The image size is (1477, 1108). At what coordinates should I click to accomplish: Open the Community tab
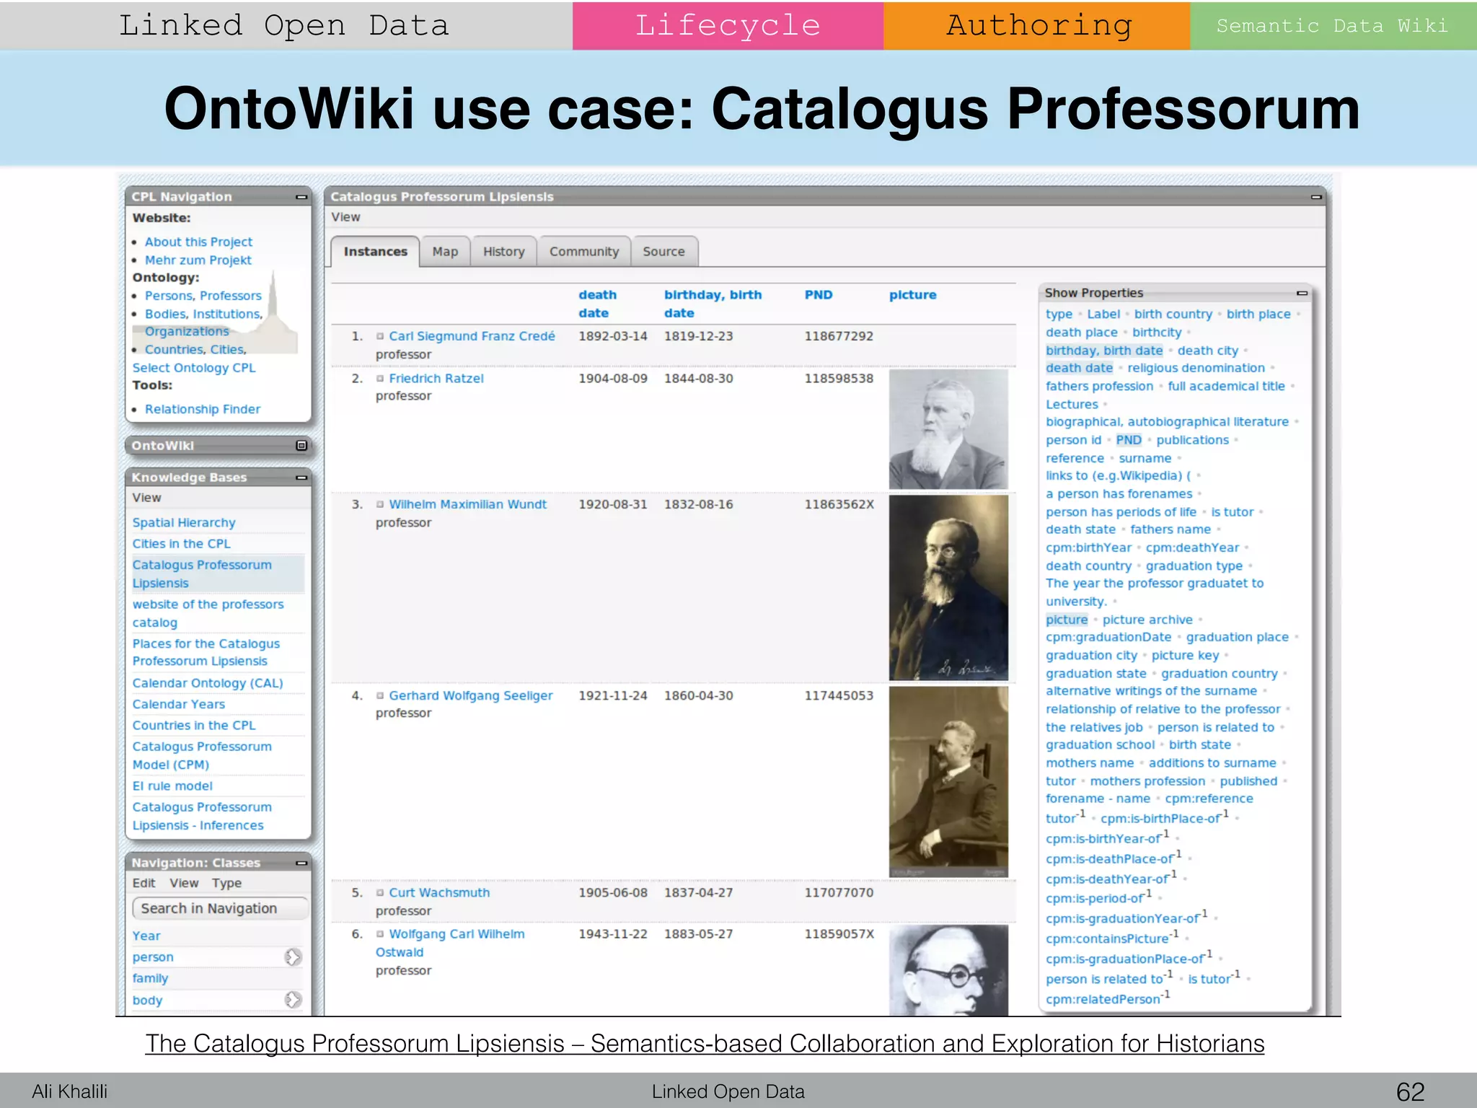(584, 252)
